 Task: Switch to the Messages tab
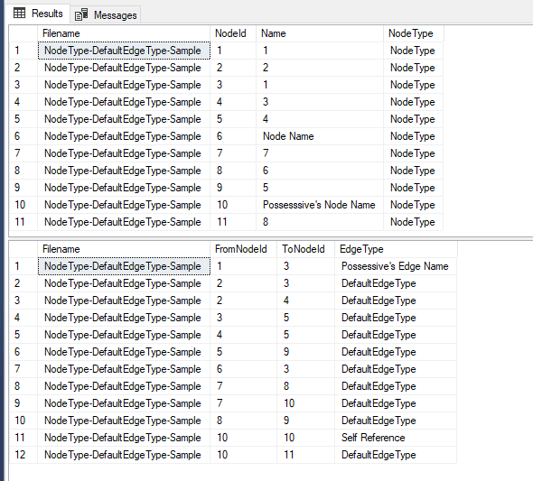pos(106,14)
